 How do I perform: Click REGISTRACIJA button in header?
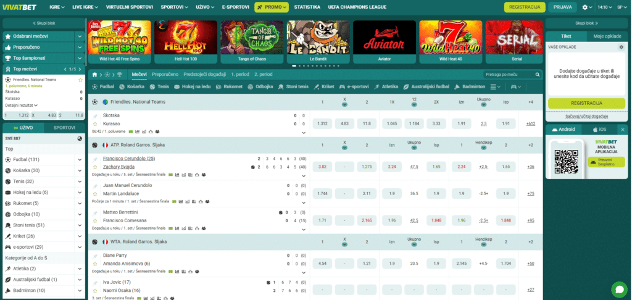coord(525,7)
